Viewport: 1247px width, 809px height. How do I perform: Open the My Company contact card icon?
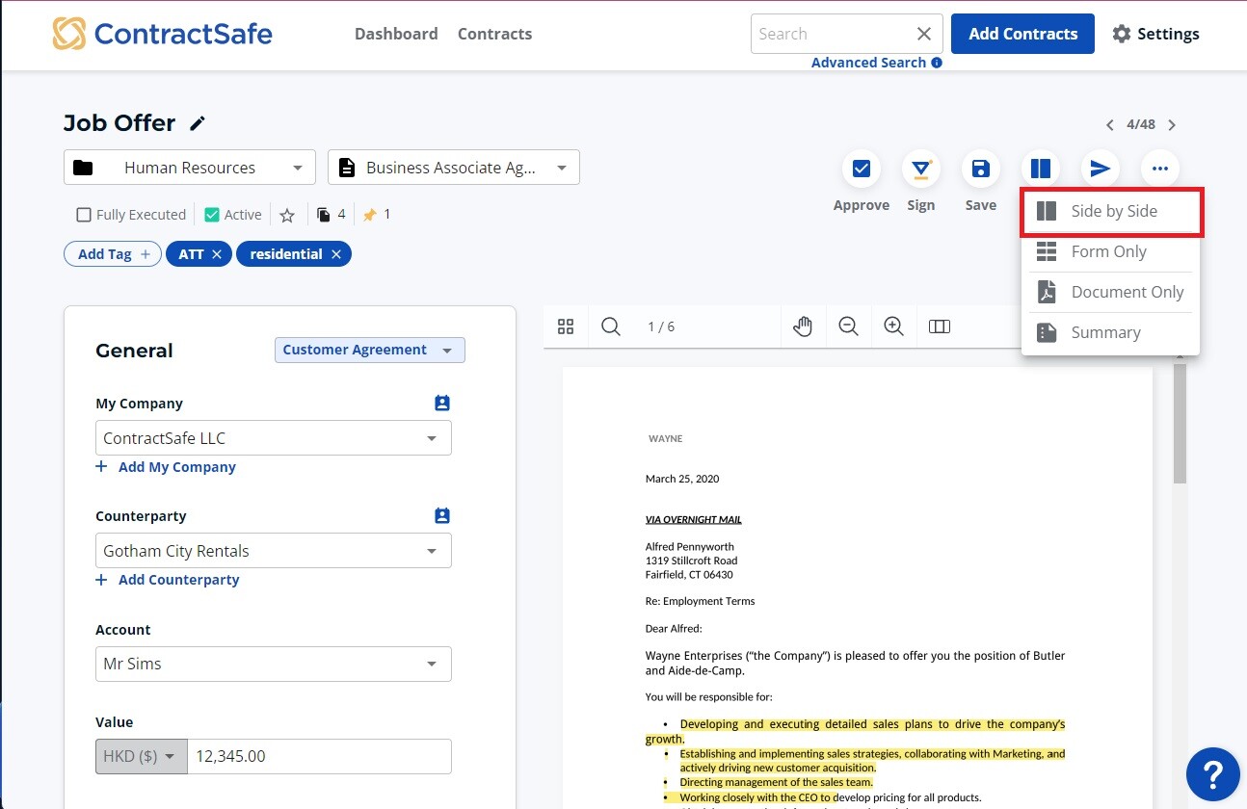click(442, 404)
